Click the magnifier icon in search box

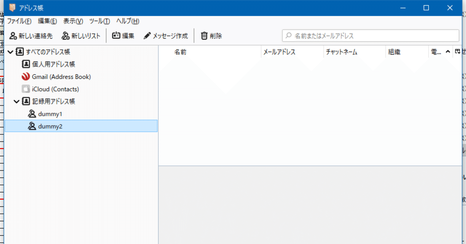point(289,36)
